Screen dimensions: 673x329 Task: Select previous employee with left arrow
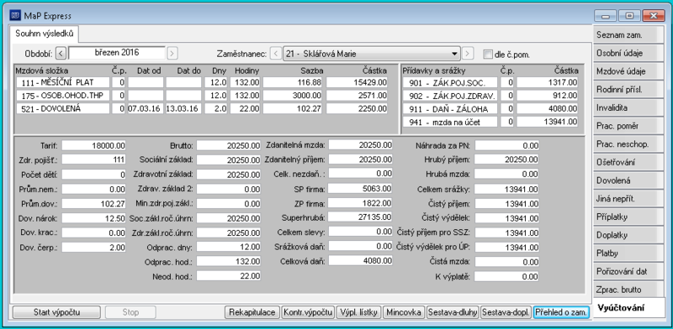coord(276,54)
